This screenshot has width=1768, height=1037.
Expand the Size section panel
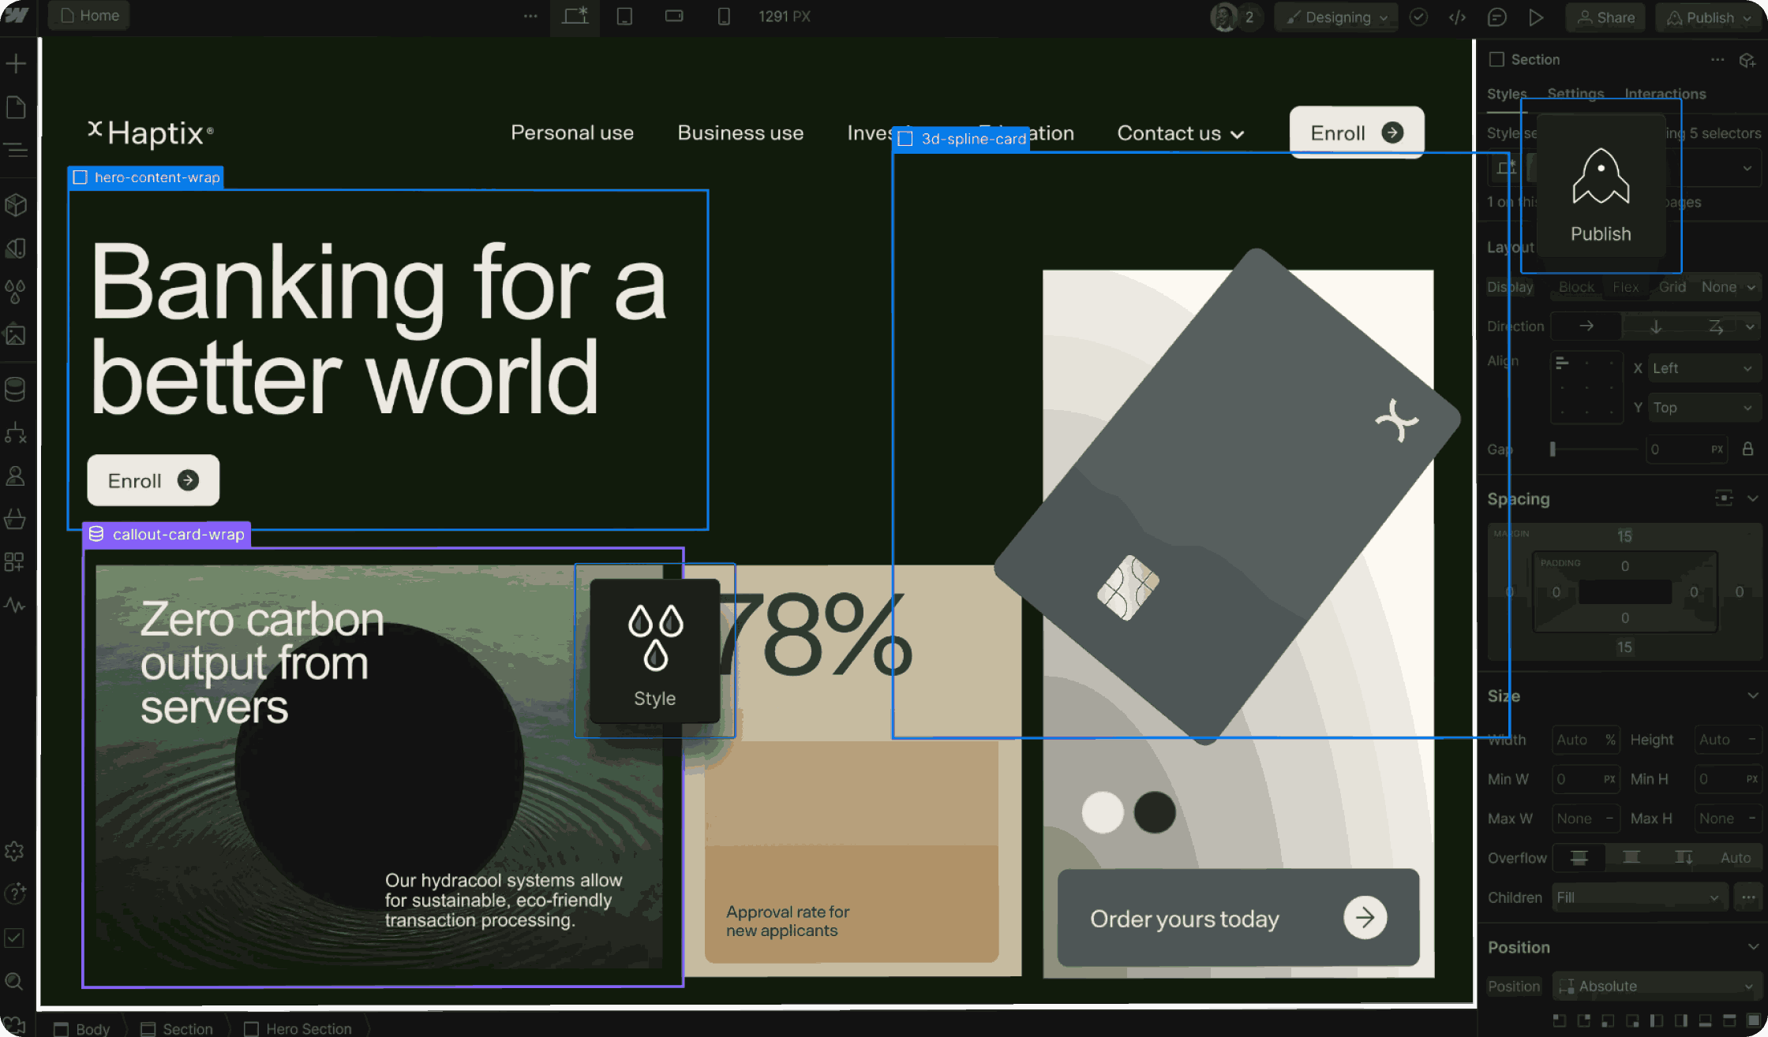coord(1755,695)
